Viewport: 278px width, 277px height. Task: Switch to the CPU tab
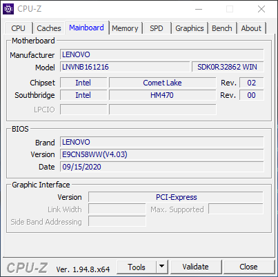click(18, 28)
